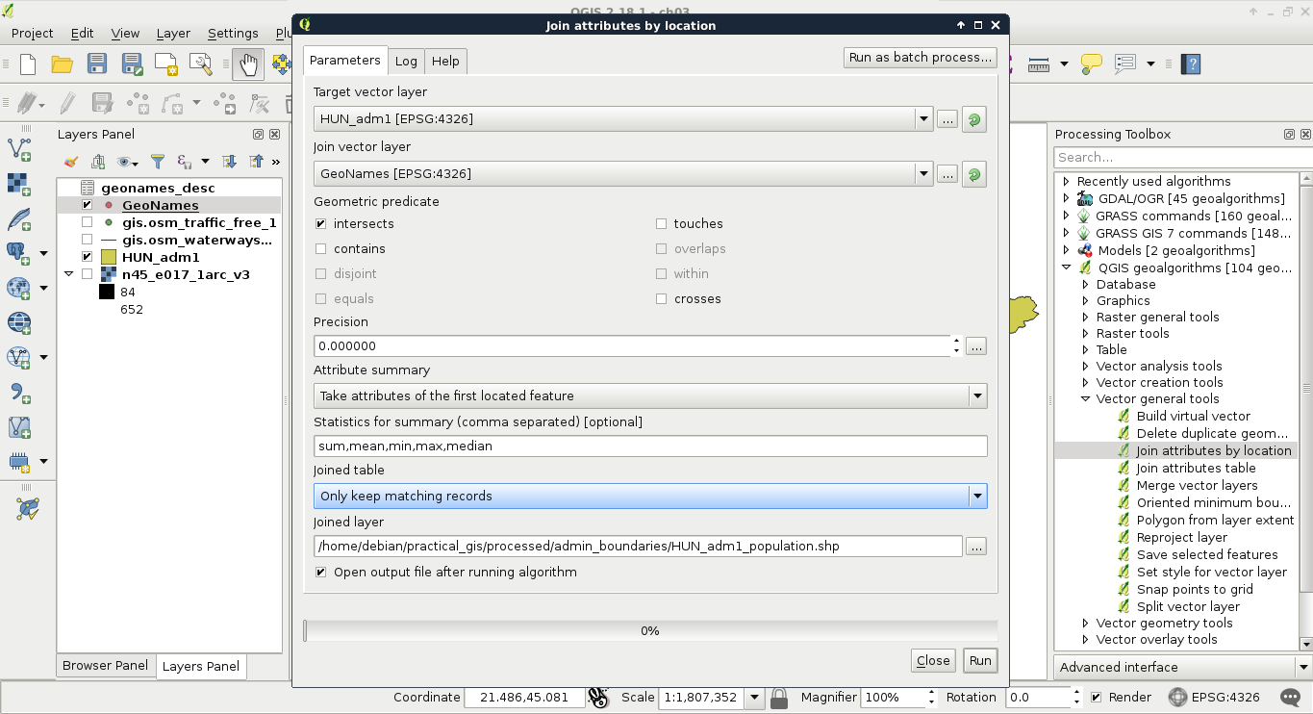
Task: Check the touches predicate checkbox
Action: pos(662,224)
